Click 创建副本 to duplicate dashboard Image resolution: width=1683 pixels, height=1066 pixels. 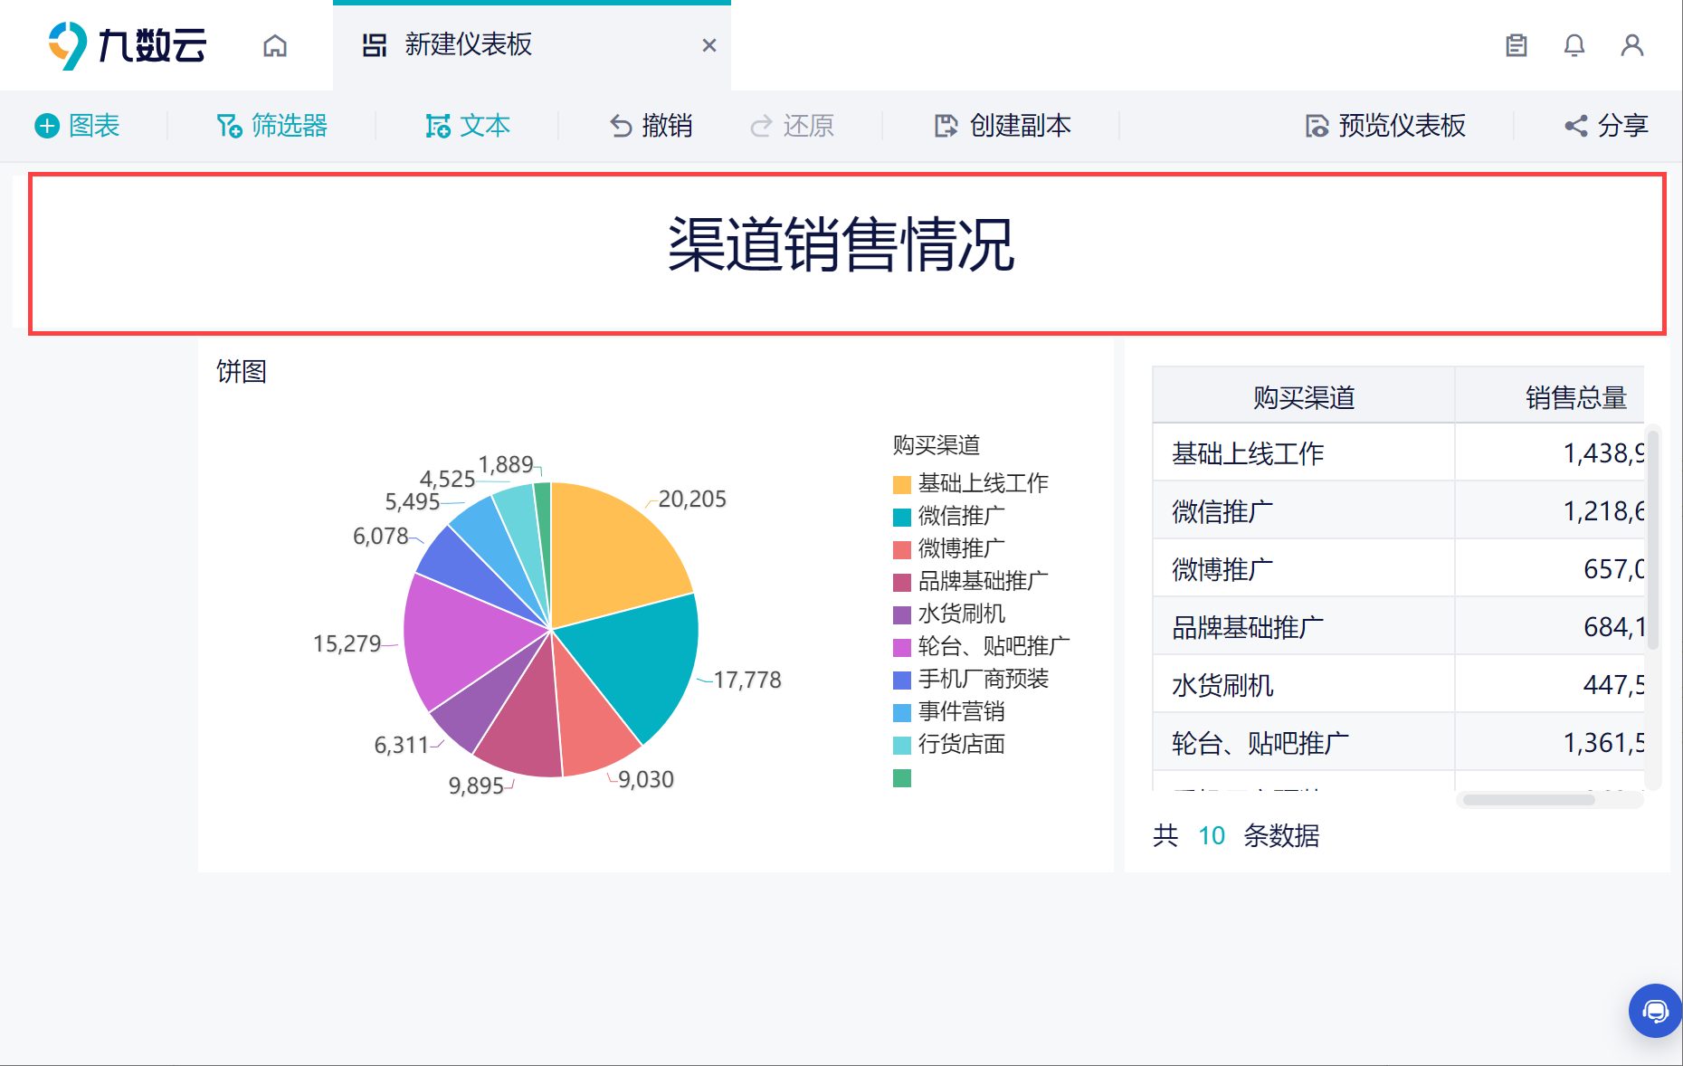pyautogui.click(x=1003, y=126)
